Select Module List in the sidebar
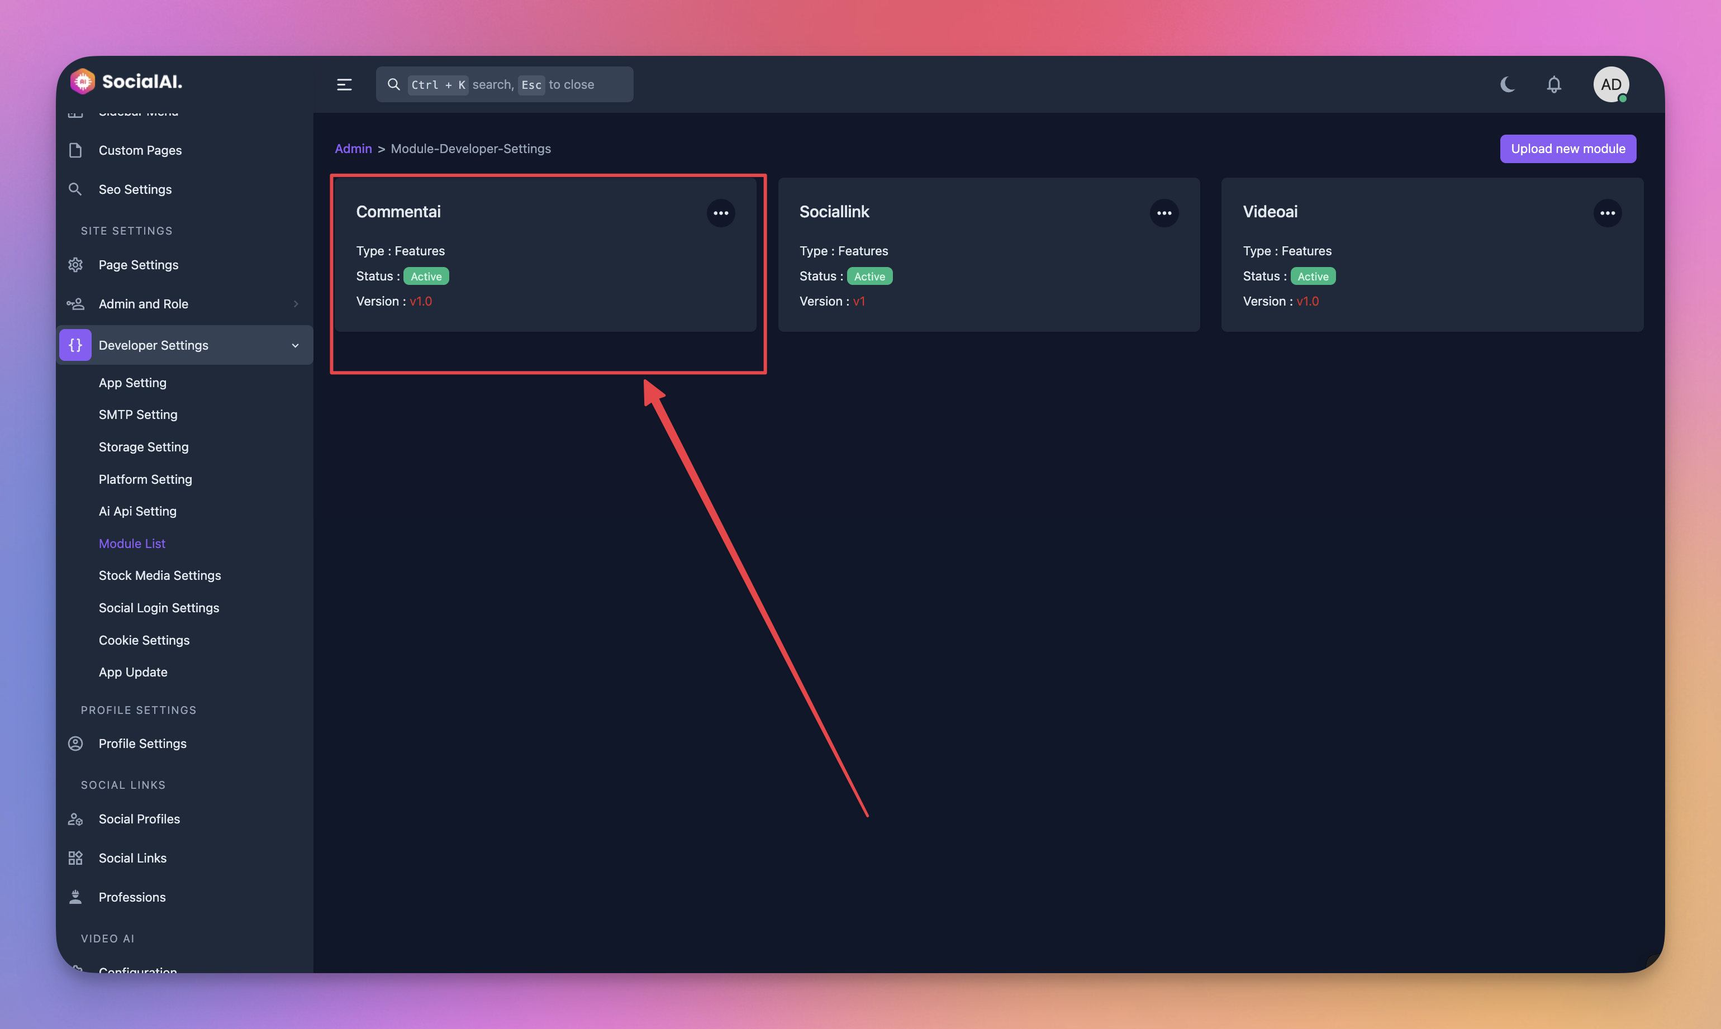 coord(132,544)
